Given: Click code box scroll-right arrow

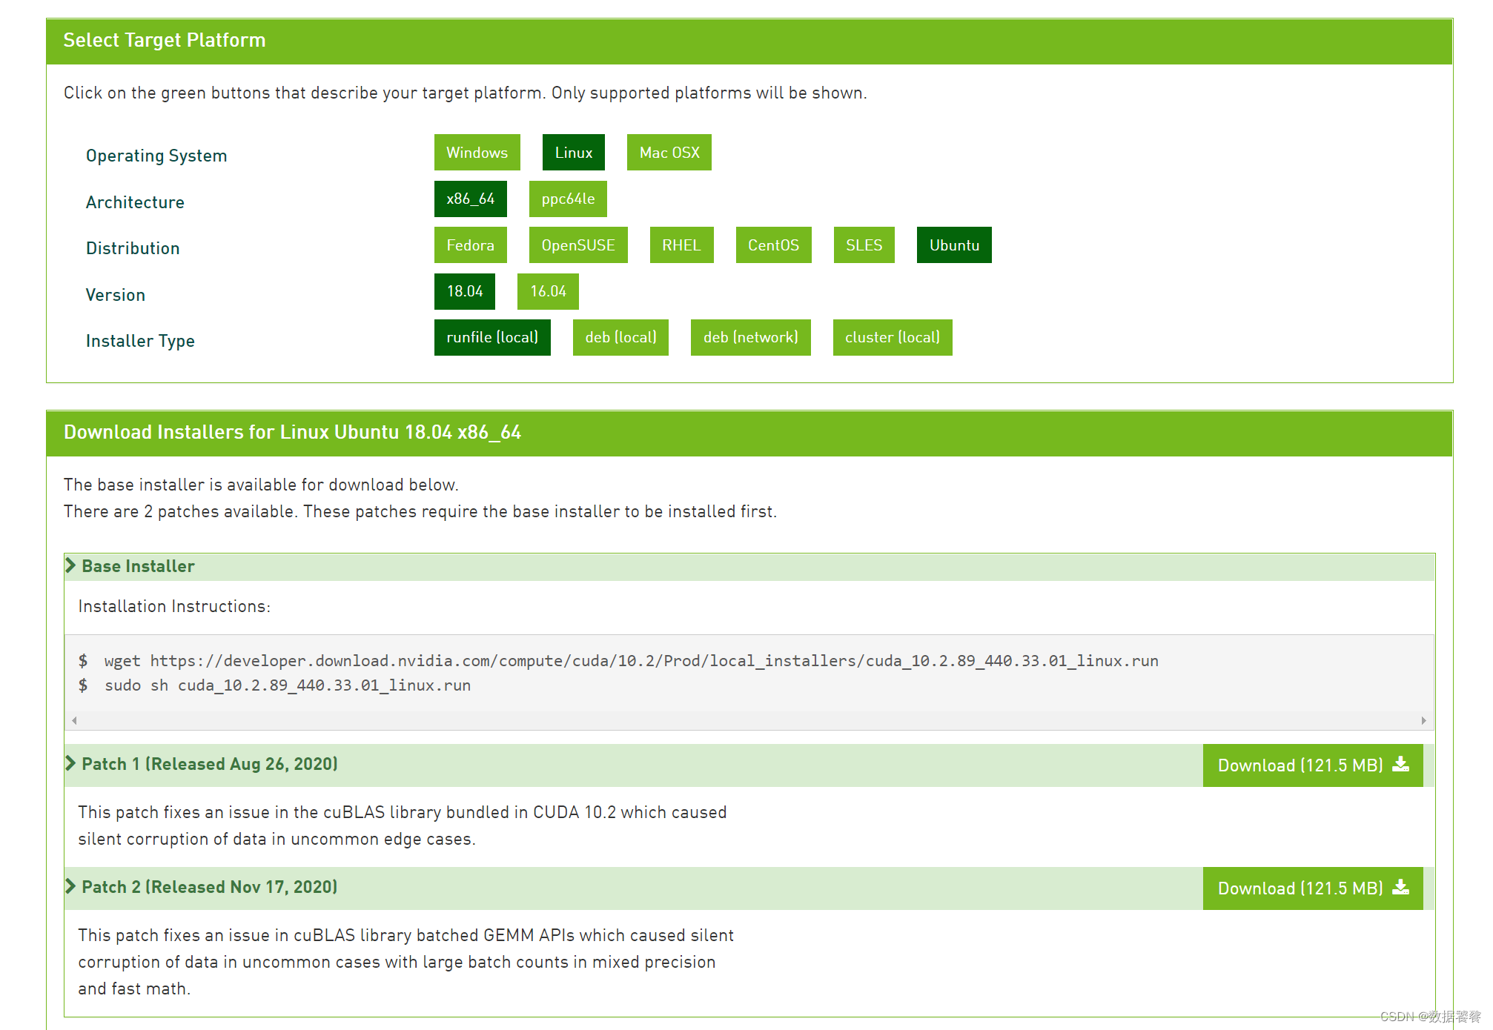Looking at the screenshot, I should 1423,720.
